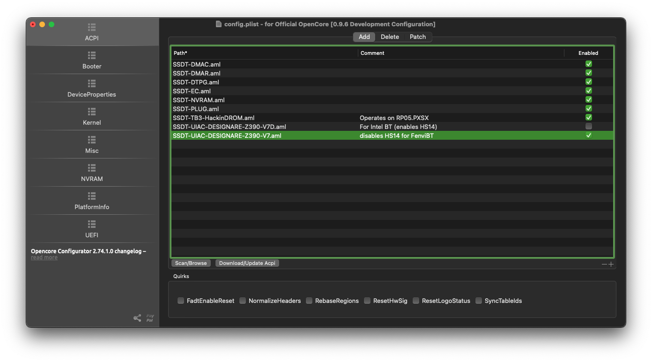Image resolution: width=652 pixels, height=362 pixels.
Task: Remove selected entry with the minus button
Action: point(604,264)
